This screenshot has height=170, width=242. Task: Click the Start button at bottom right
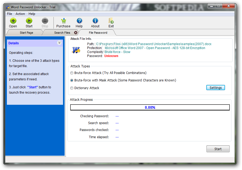218,149
